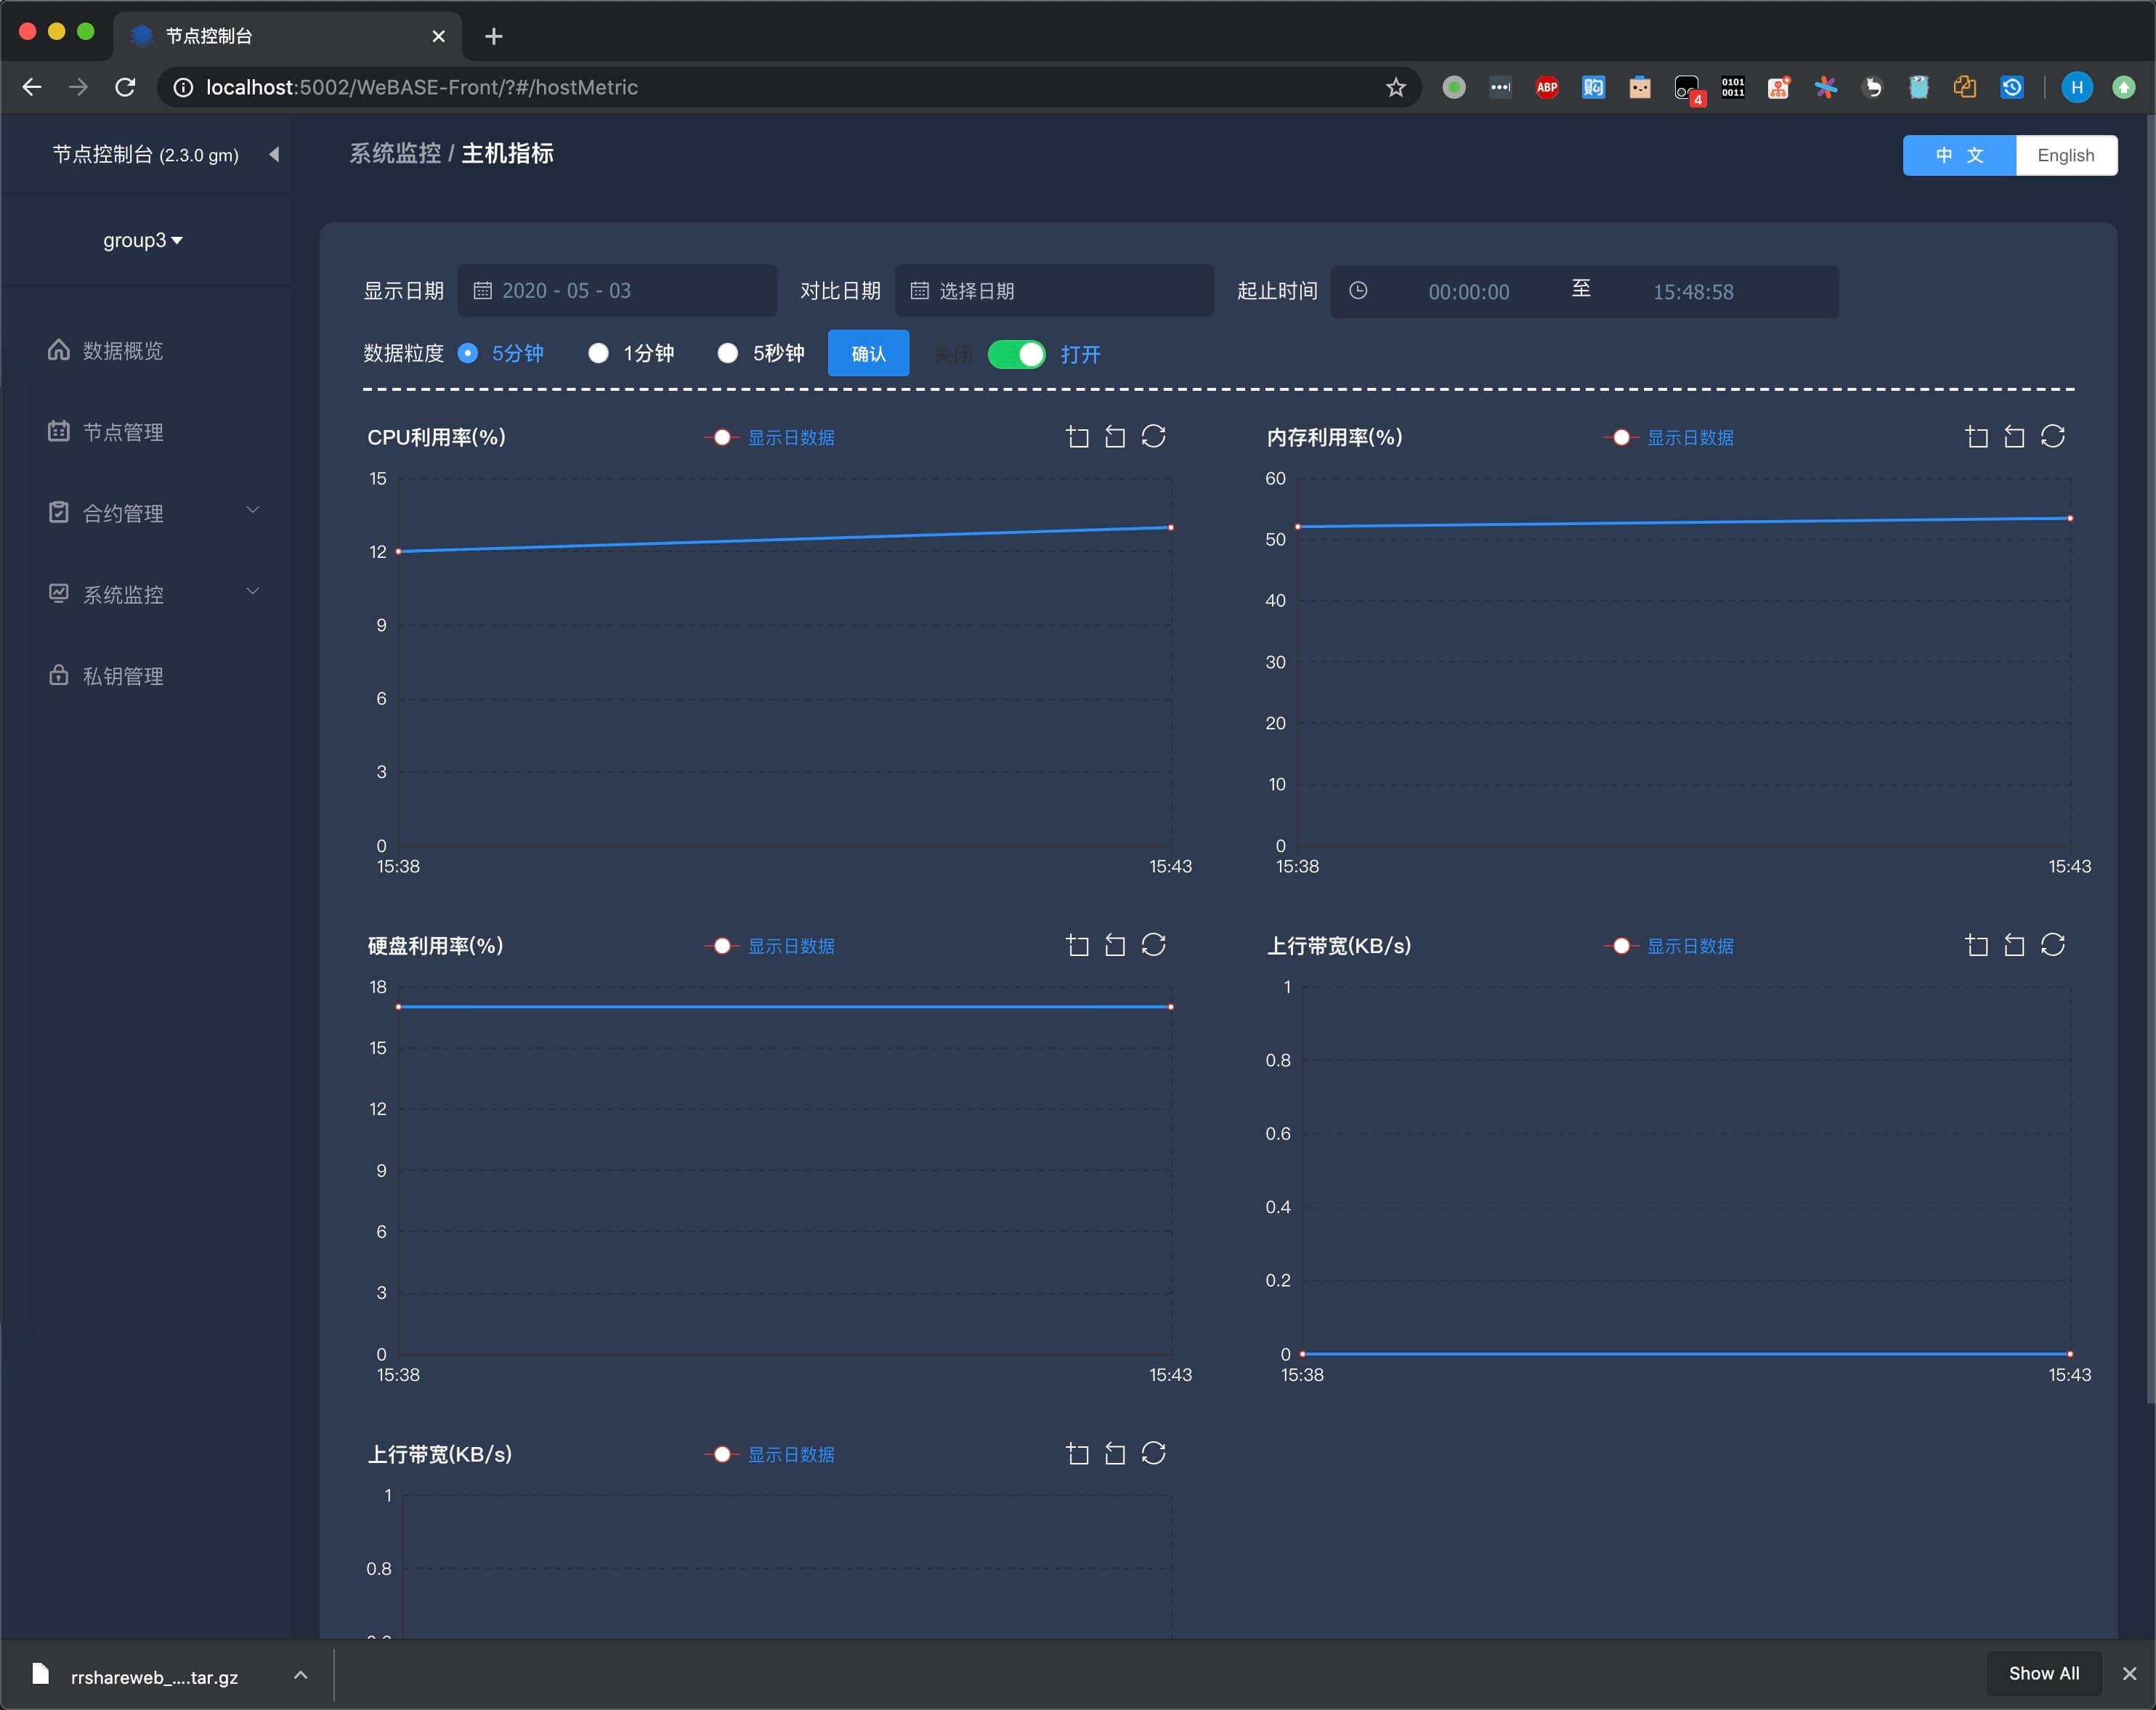Toggle 显示日数据 legend on the right-hand bandwidth chart
Image resolution: width=2156 pixels, height=1710 pixels.
[x=1669, y=946]
